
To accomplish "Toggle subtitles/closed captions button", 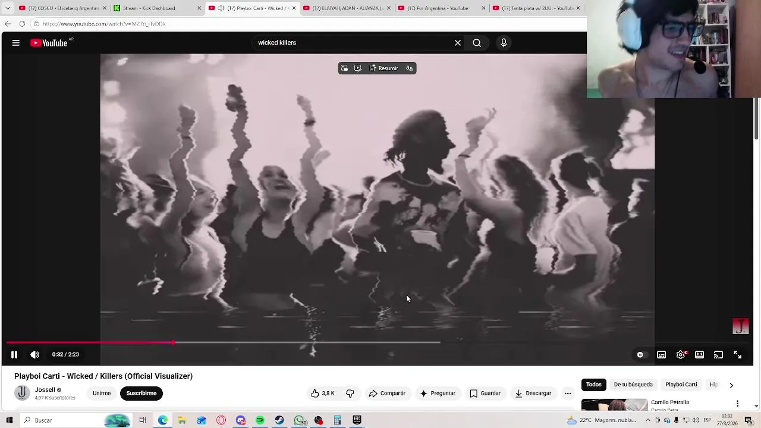I will click(661, 355).
